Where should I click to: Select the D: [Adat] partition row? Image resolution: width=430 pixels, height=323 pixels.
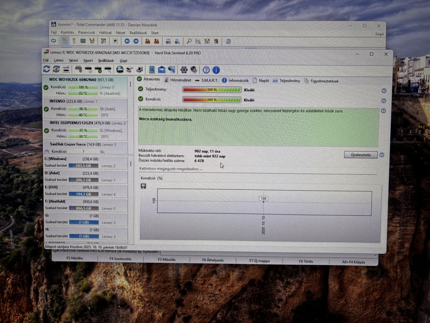point(86,176)
